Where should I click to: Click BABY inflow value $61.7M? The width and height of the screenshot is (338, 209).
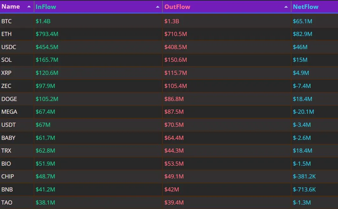45,138
